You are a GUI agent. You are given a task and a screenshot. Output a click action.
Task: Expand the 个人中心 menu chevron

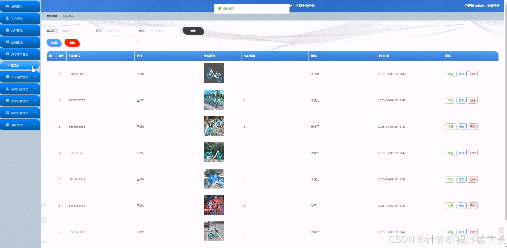(35, 18)
